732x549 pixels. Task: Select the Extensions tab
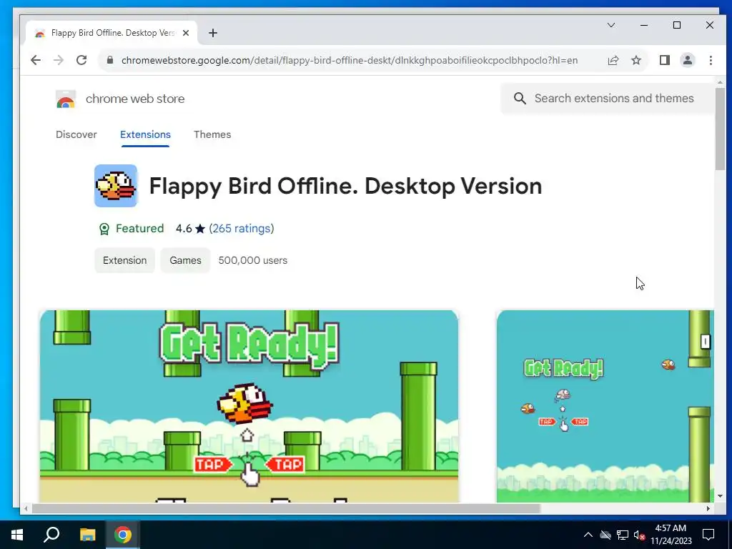coord(145,134)
